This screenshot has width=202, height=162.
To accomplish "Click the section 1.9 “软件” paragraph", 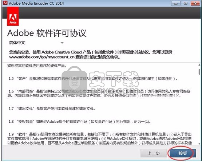I will (99, 139).
